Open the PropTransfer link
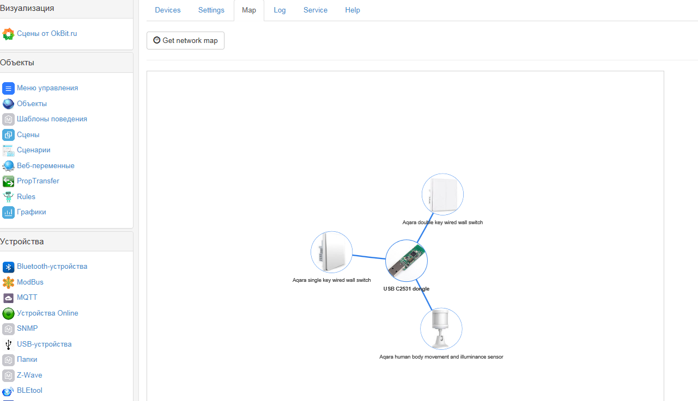698x401 pixels. tap(38, 181)
